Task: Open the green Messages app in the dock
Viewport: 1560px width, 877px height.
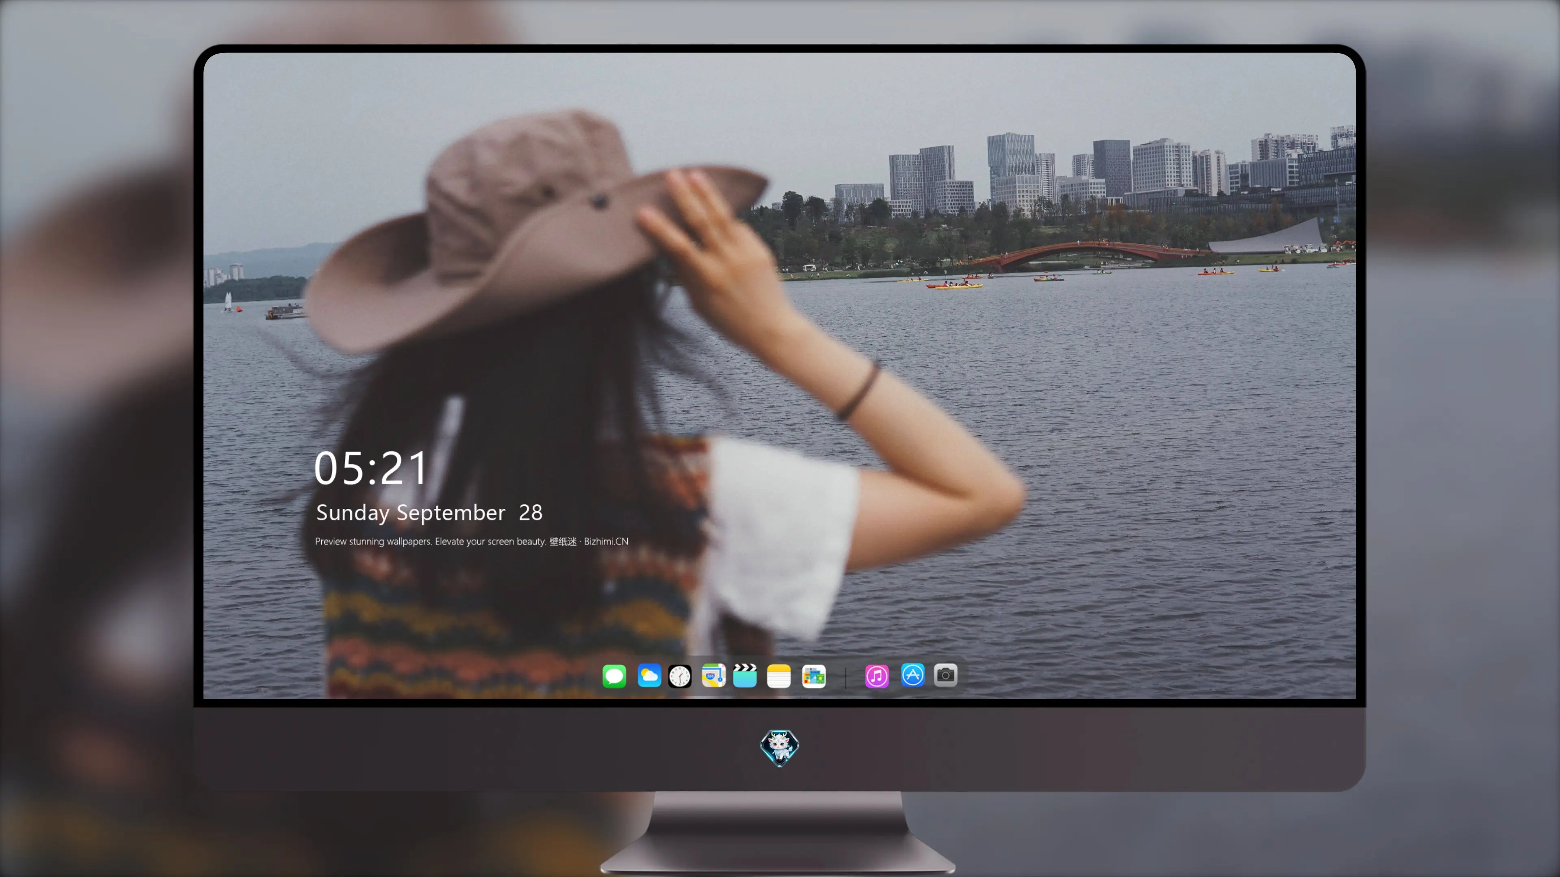Action: point(614,676)
